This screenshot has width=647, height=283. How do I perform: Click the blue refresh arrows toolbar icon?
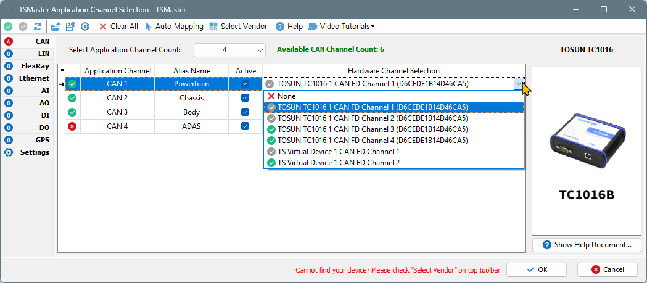[x=38, y=27]
